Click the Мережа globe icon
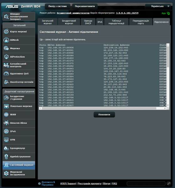175x188 pixels. pyautogui.click(x=6, y=48)
